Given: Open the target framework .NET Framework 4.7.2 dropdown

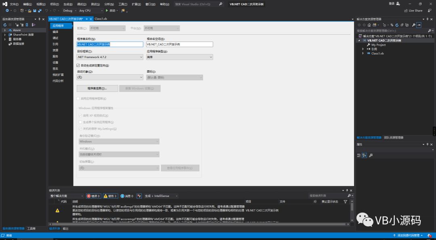Looking at the screenshot, I should pos(110,57).
